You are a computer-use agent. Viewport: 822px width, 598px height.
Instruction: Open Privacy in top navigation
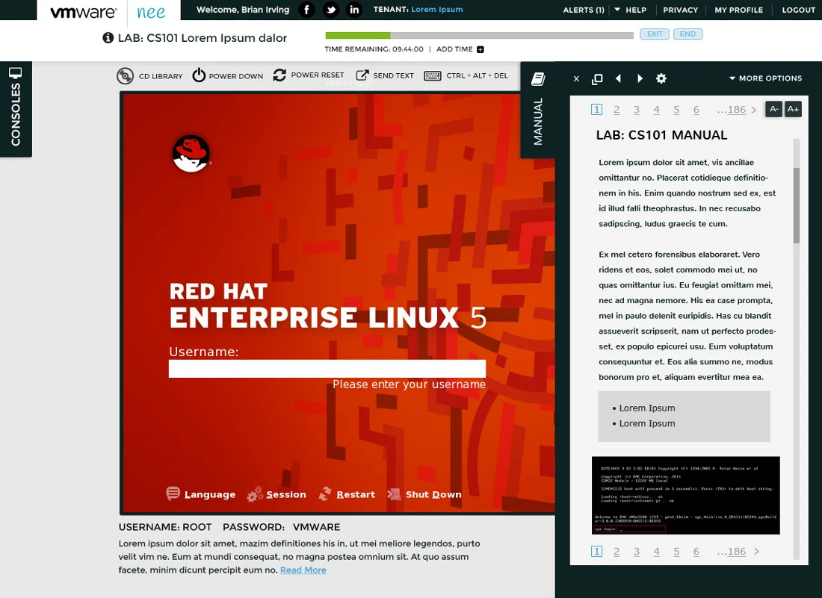tap(681, 10)
